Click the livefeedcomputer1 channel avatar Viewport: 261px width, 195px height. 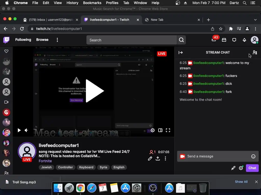pyautogui.click(x=27, y=151)
